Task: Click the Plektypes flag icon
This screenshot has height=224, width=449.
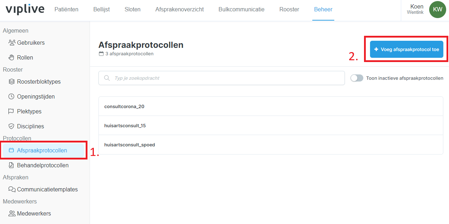Action: 11,111
